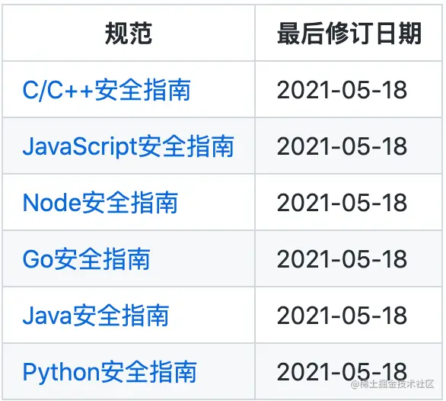Select the revision date in the Python安全指南 row
This screenshot has height=401, width=446.
pos(342,371)
